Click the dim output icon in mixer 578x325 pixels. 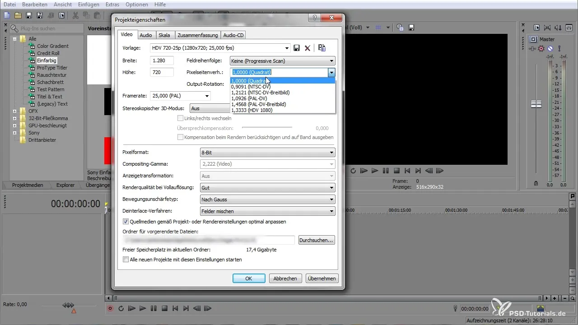point(558,28)
